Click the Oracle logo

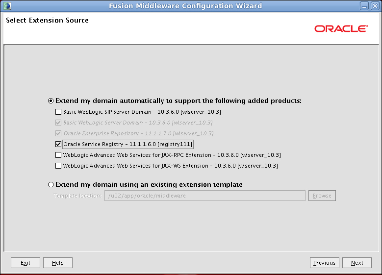(x=341, y=29)
